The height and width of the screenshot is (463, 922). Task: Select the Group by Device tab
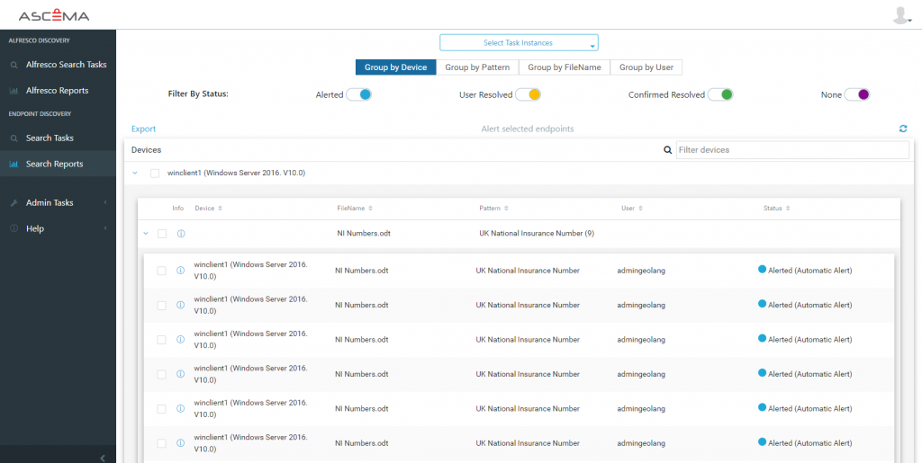396,67
